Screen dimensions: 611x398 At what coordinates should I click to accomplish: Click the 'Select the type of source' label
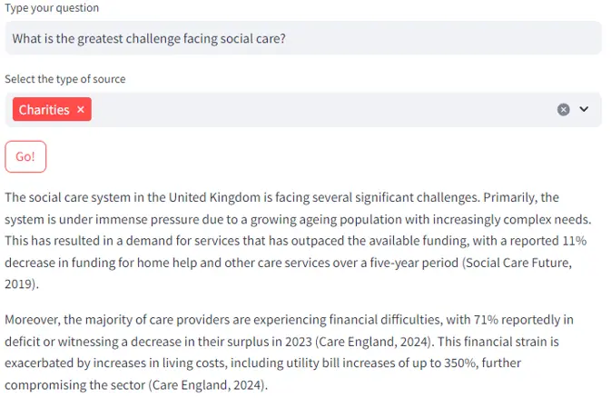(65, 79)
